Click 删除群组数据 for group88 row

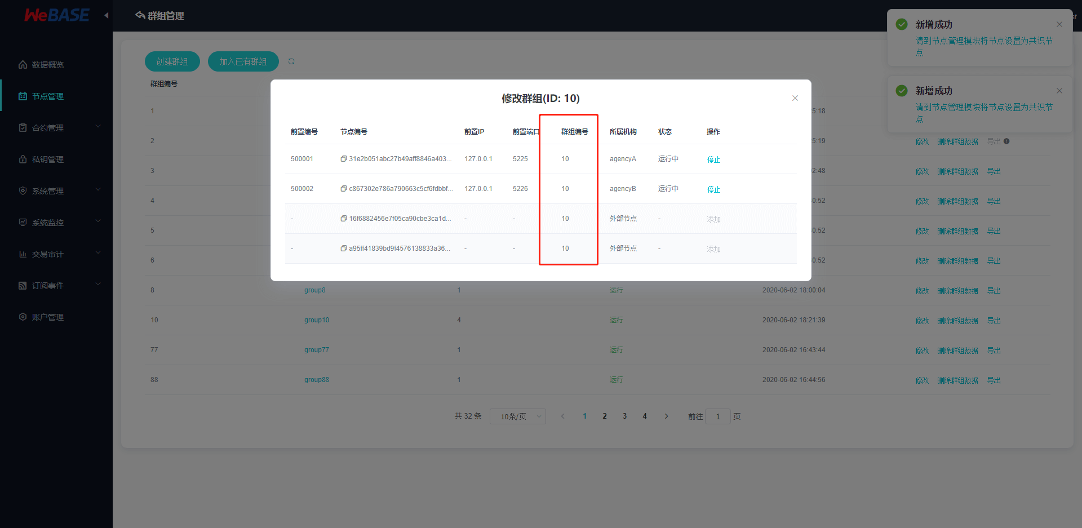pos(957,380)
